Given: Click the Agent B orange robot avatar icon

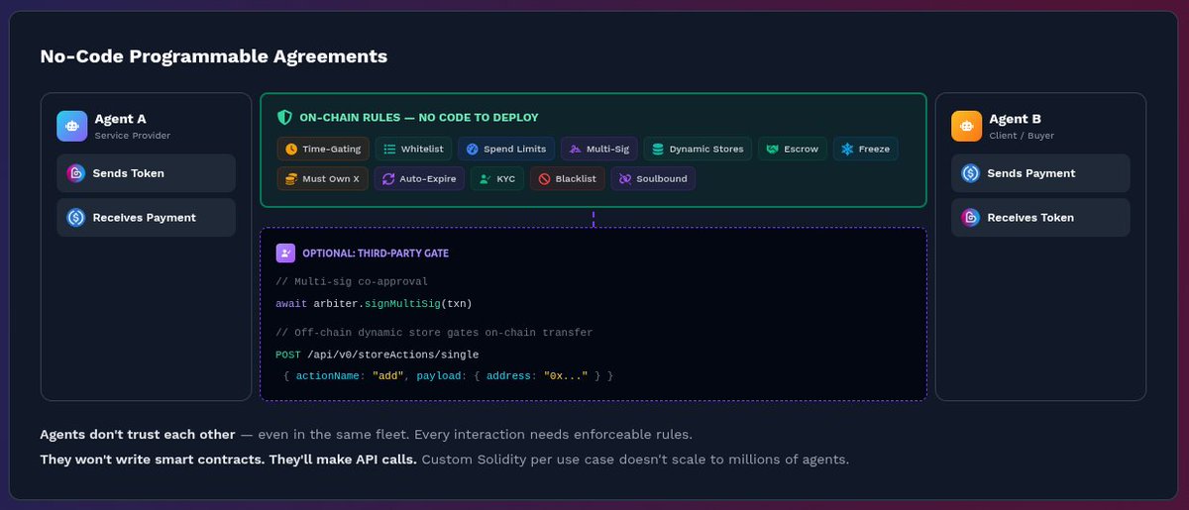Looking at the screenshot, I should pos(967,126).
